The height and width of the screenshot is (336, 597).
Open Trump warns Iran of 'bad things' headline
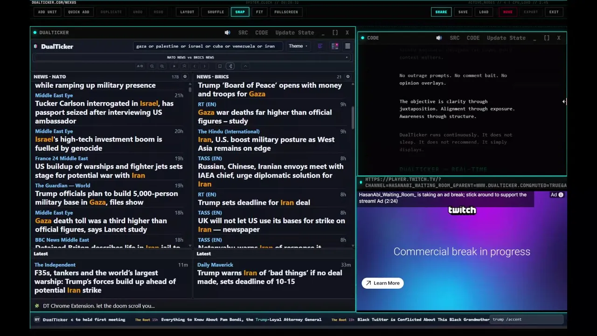pos(270,277)
